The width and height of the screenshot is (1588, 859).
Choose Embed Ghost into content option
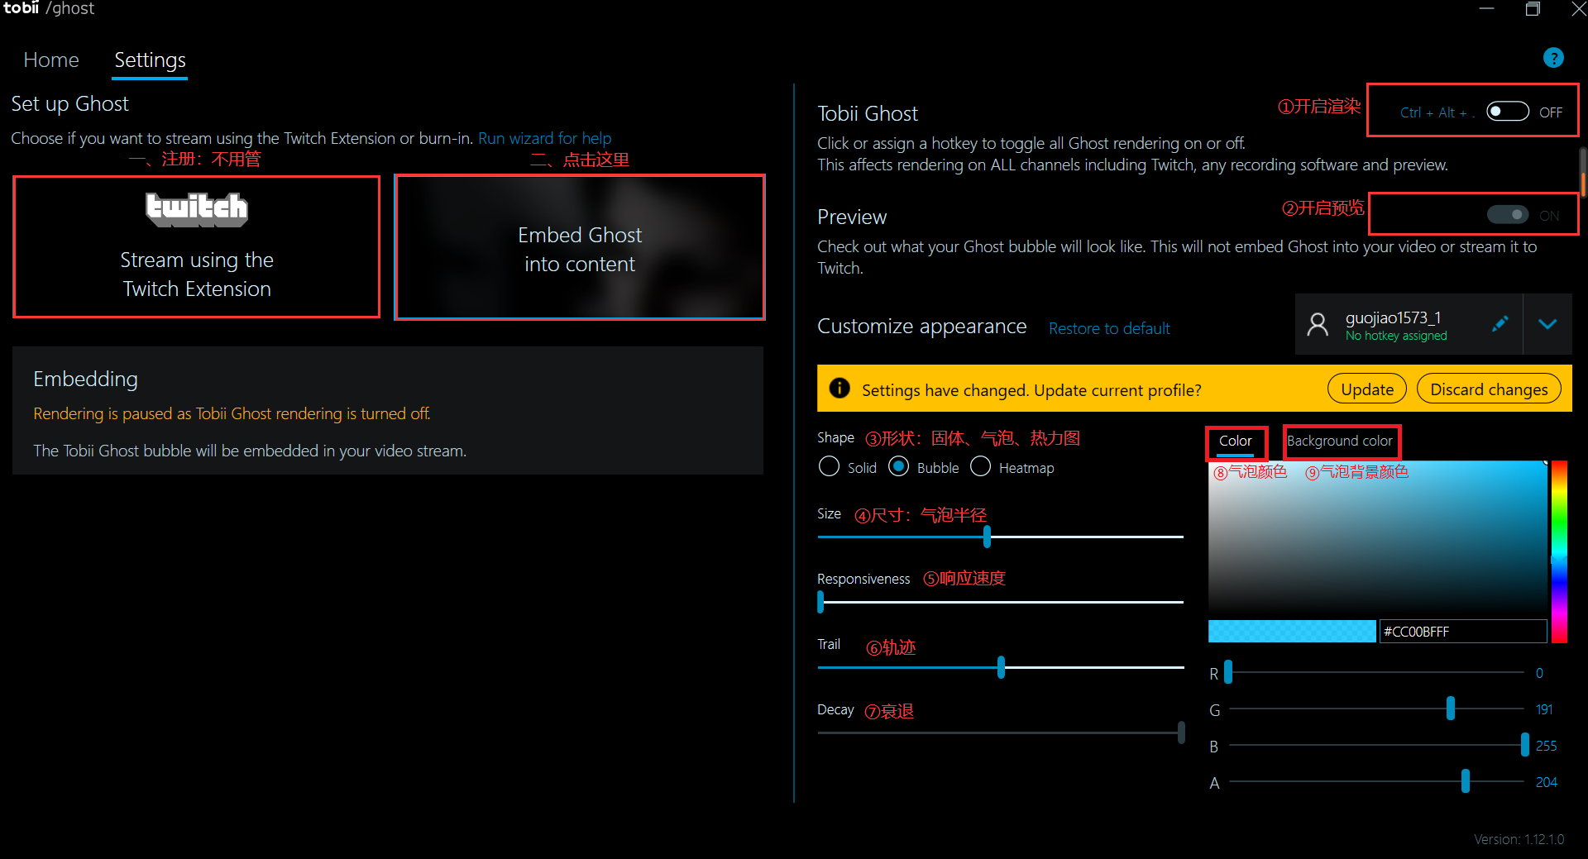click(580, 247)
